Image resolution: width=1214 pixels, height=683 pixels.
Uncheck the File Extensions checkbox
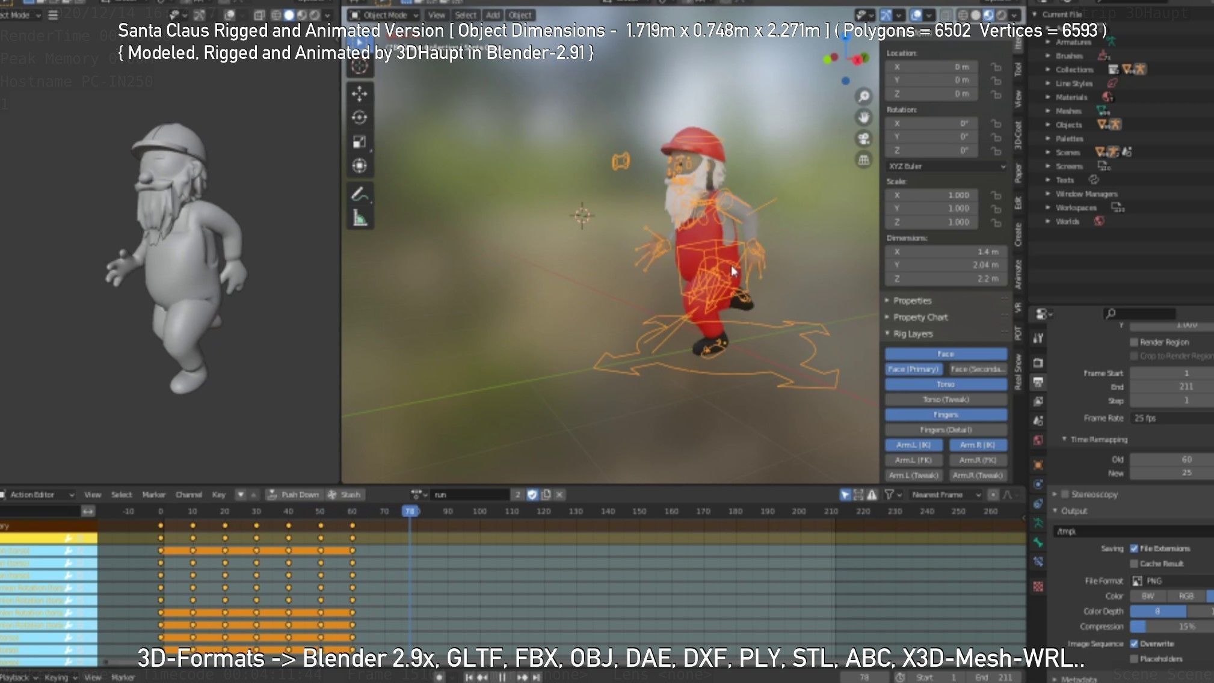(1134, 548)
